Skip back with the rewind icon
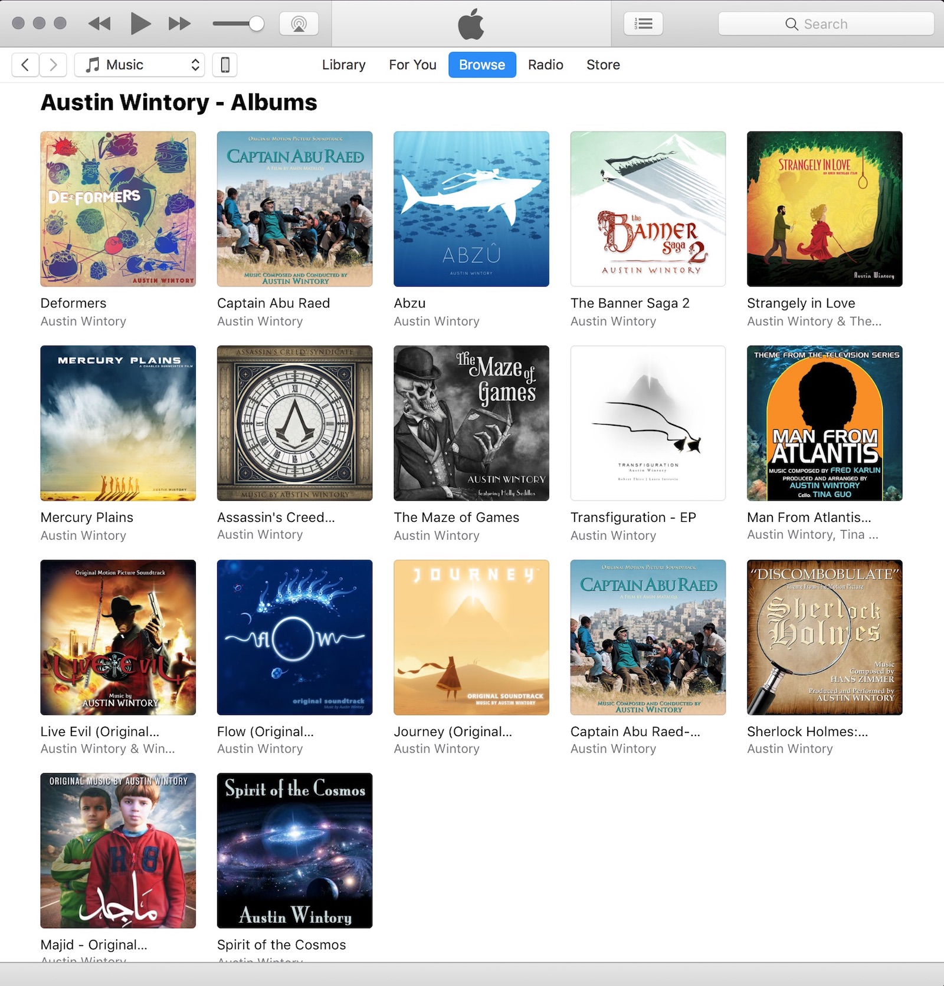This screenshot has width=944, height=986. tap(99, 24)
